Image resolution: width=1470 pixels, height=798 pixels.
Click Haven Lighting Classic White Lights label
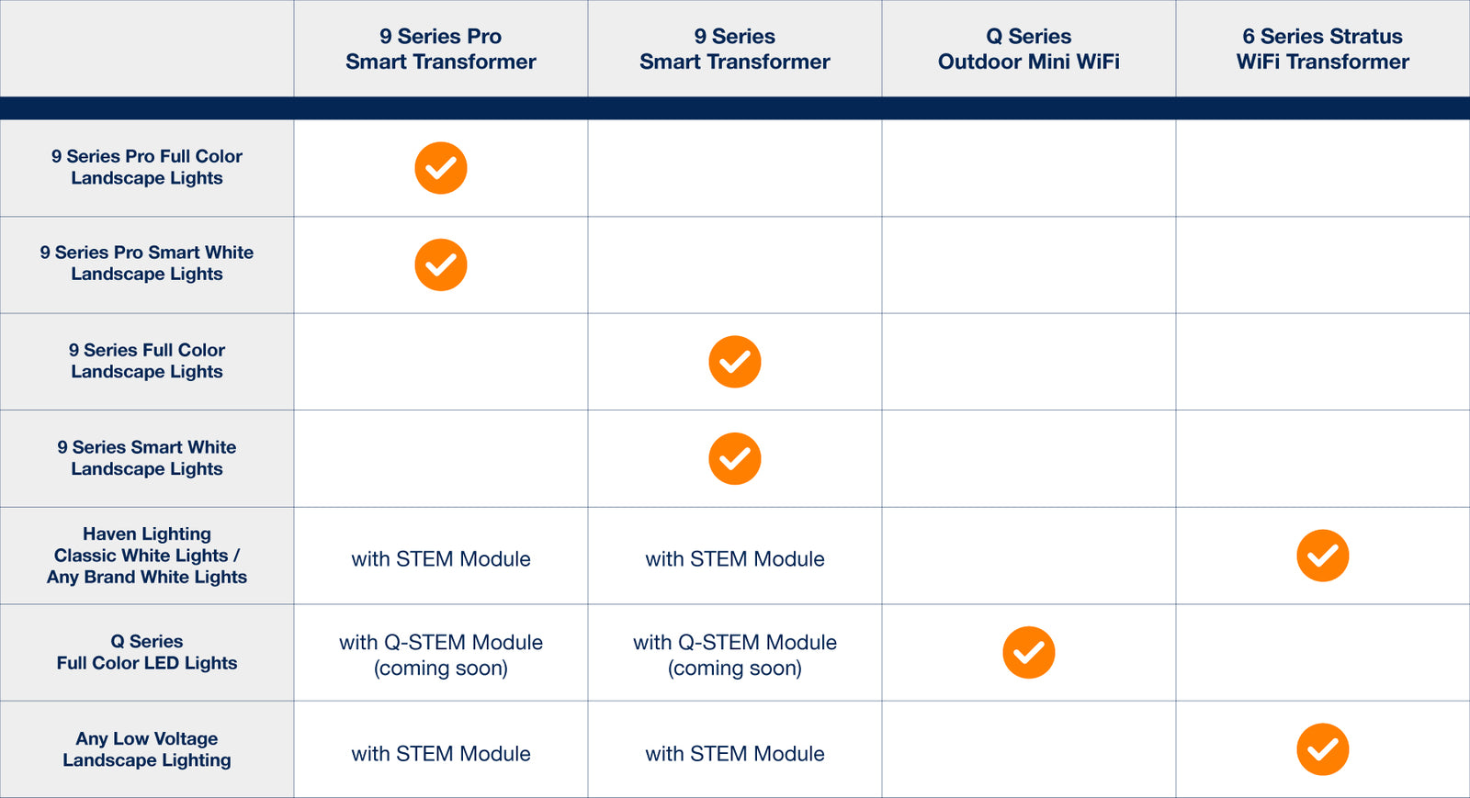147,556
